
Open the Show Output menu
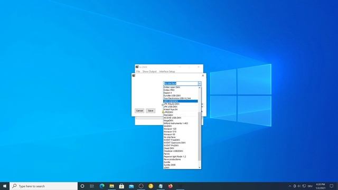(x=149, y=72)
